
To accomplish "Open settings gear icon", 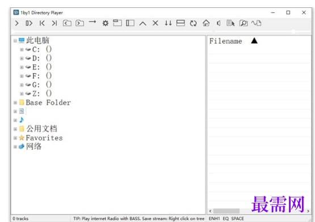I will [x=105, y=23].
